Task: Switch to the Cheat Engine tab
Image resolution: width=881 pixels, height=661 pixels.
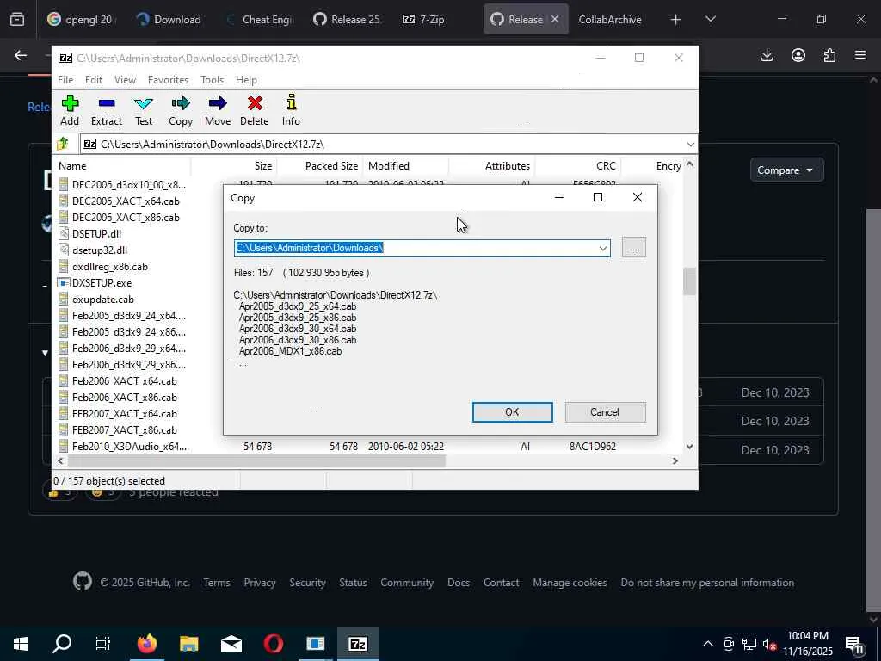Action: point(261,19)
